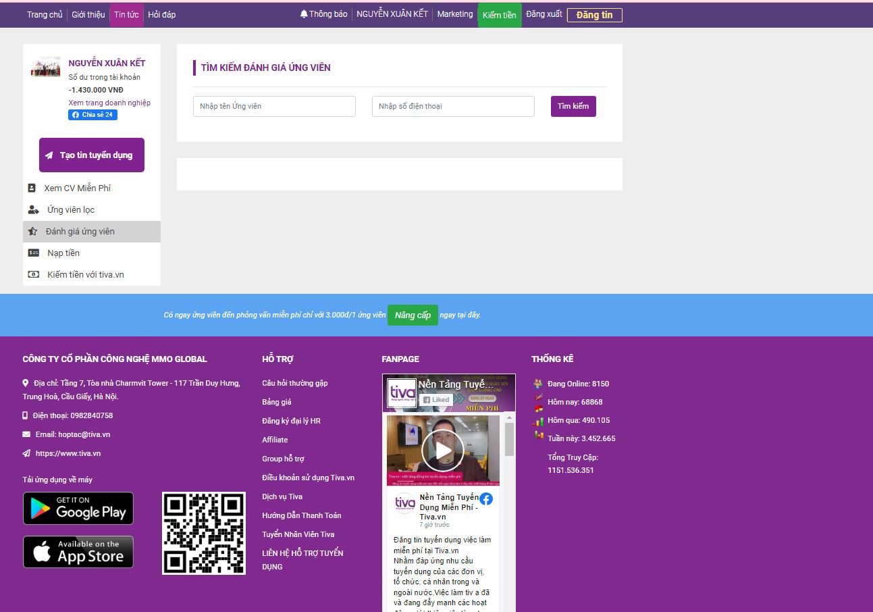The height and width of the screenshot is (612, 873).
Task: Open the Google Play download badge
Action: tap(78, 509)
